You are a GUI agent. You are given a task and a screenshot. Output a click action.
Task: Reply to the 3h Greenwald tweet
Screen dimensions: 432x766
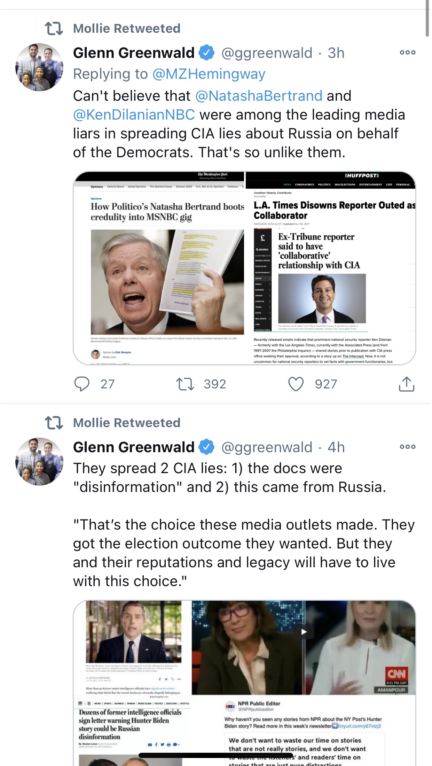(82, 384)
